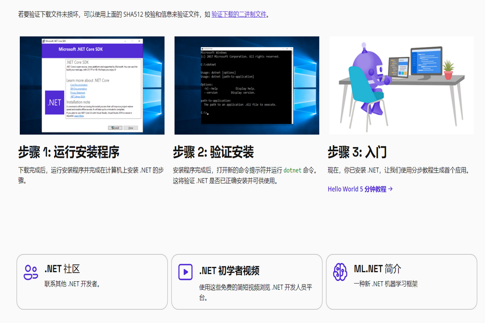
Task: Click the purple .NET logo in installer screenshot
Action: (x=54, y=102)
